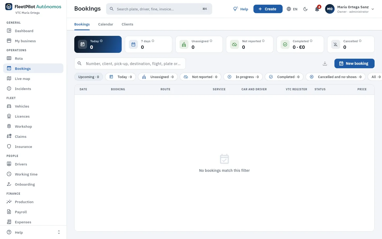Open the Dashboard sidebar item
Viewport: 382px width, 239px height.
pyautogui.click(x=33, y=31)
